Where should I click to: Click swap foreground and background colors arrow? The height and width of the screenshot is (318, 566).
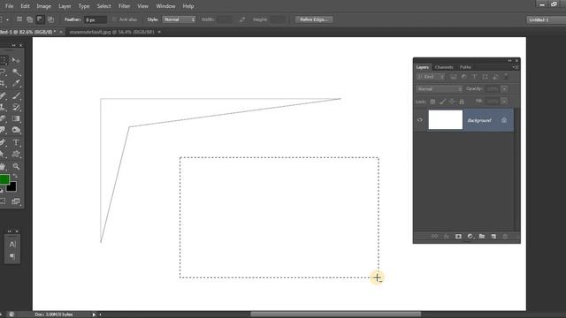coord(15,176)
